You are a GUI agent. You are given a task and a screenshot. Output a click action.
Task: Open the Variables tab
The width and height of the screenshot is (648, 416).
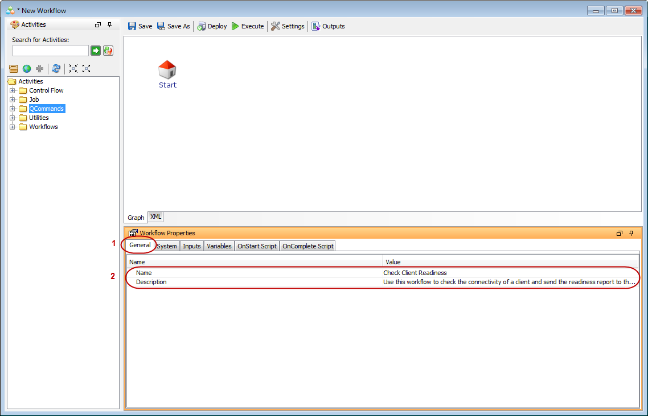tap(219, 246)
